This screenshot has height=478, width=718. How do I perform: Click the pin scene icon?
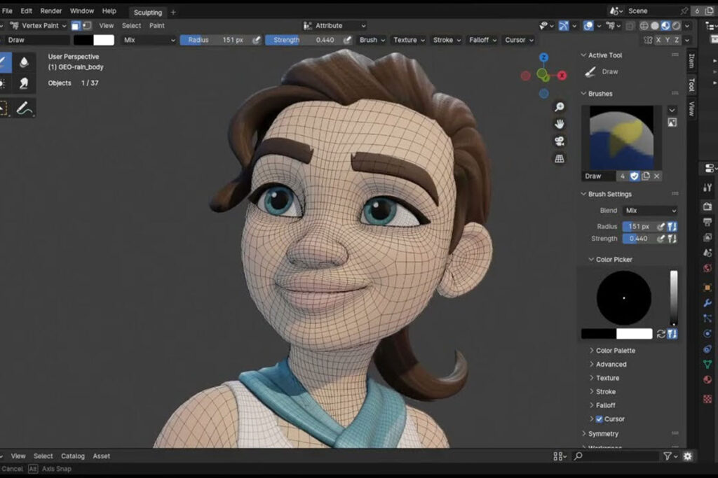point(684,11)
